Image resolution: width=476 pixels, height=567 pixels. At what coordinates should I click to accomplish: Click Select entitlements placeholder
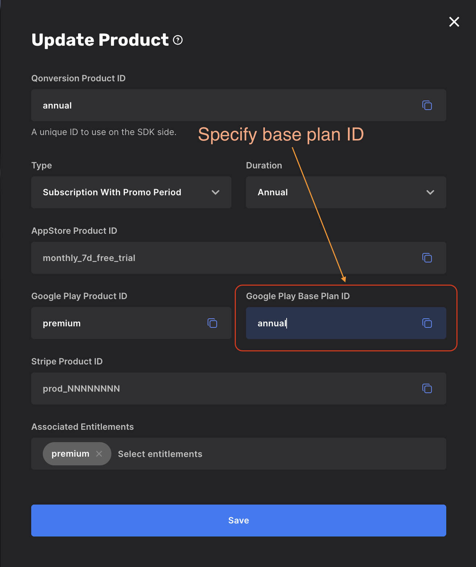[160, 454]
